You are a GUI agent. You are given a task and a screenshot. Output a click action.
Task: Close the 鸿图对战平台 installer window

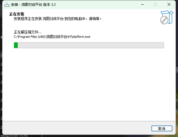coord(169,5)
